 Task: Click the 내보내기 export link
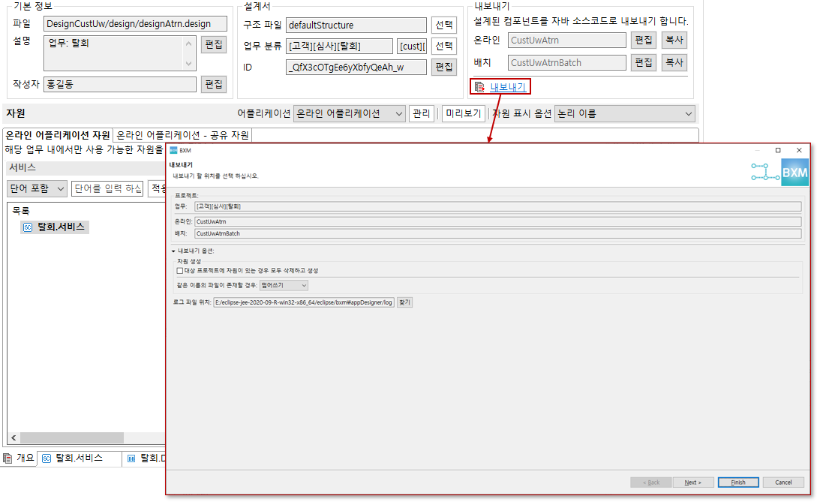point(507,87)
